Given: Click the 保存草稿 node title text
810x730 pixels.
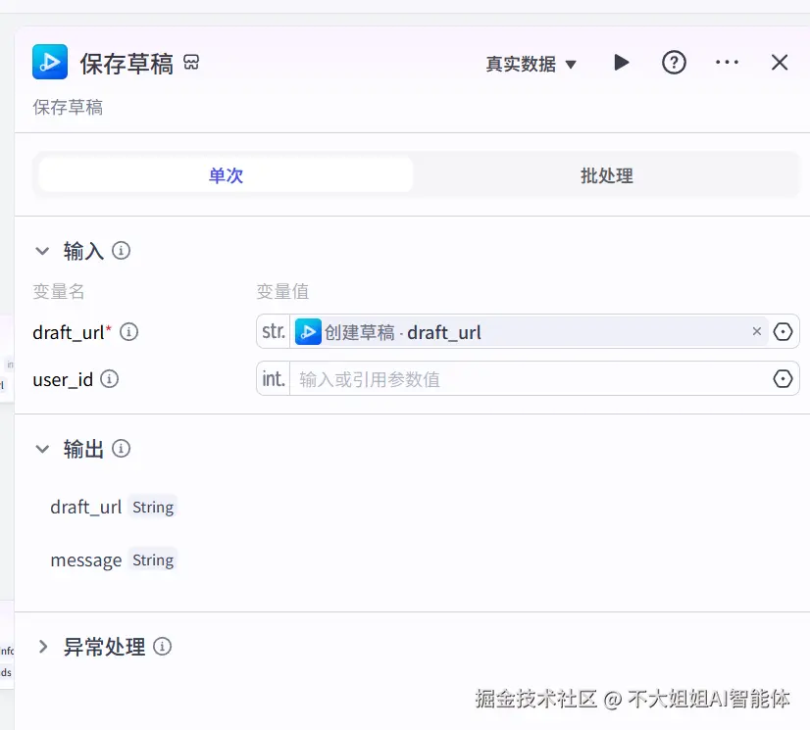Looking at the screenshot, I should tap(127, 64).
